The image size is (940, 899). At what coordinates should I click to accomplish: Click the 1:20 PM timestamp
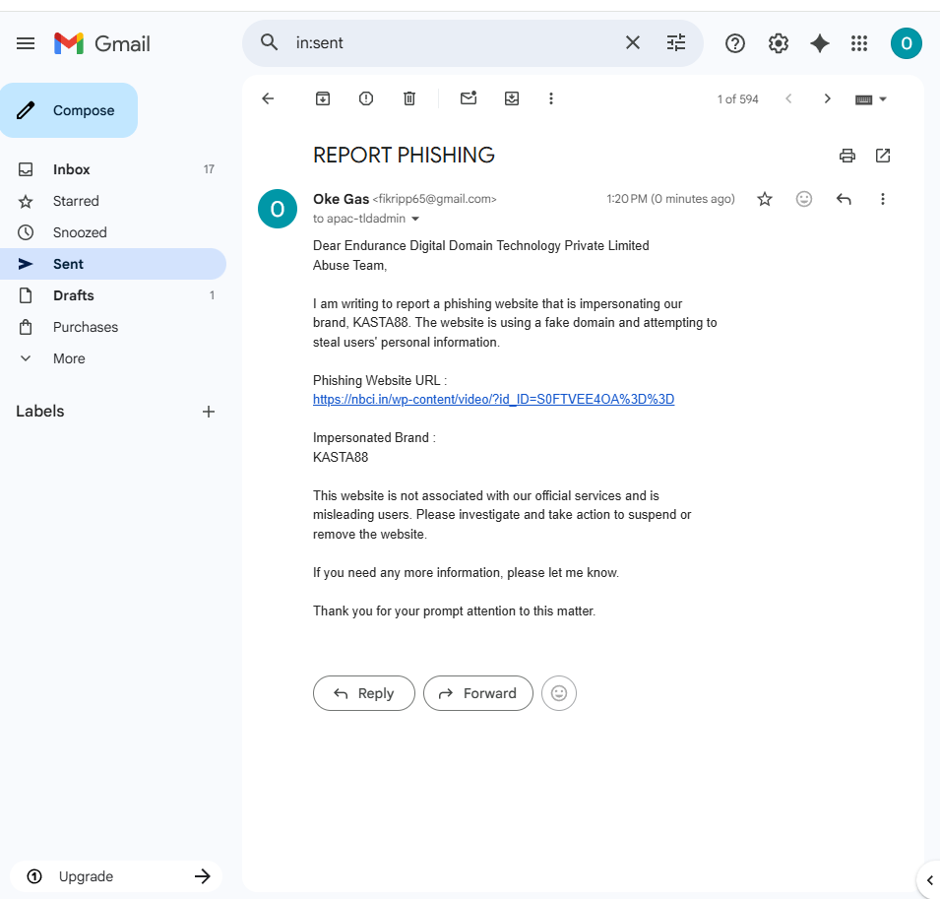pyautogui.click(x=670, y=199)
